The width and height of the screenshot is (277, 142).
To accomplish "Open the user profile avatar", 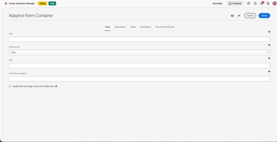I will 274,4.
